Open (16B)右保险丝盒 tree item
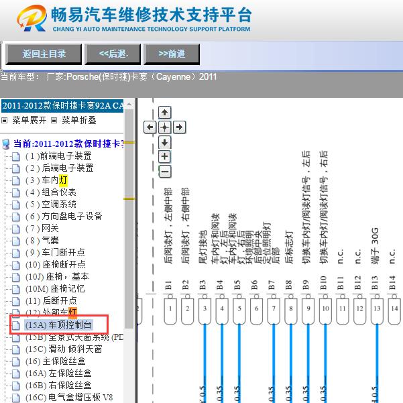 point(58,386)
